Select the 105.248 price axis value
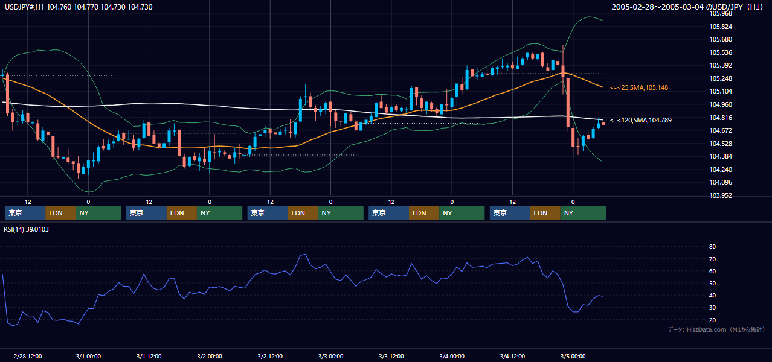This screenshot has width=772, height=362. 721,78
